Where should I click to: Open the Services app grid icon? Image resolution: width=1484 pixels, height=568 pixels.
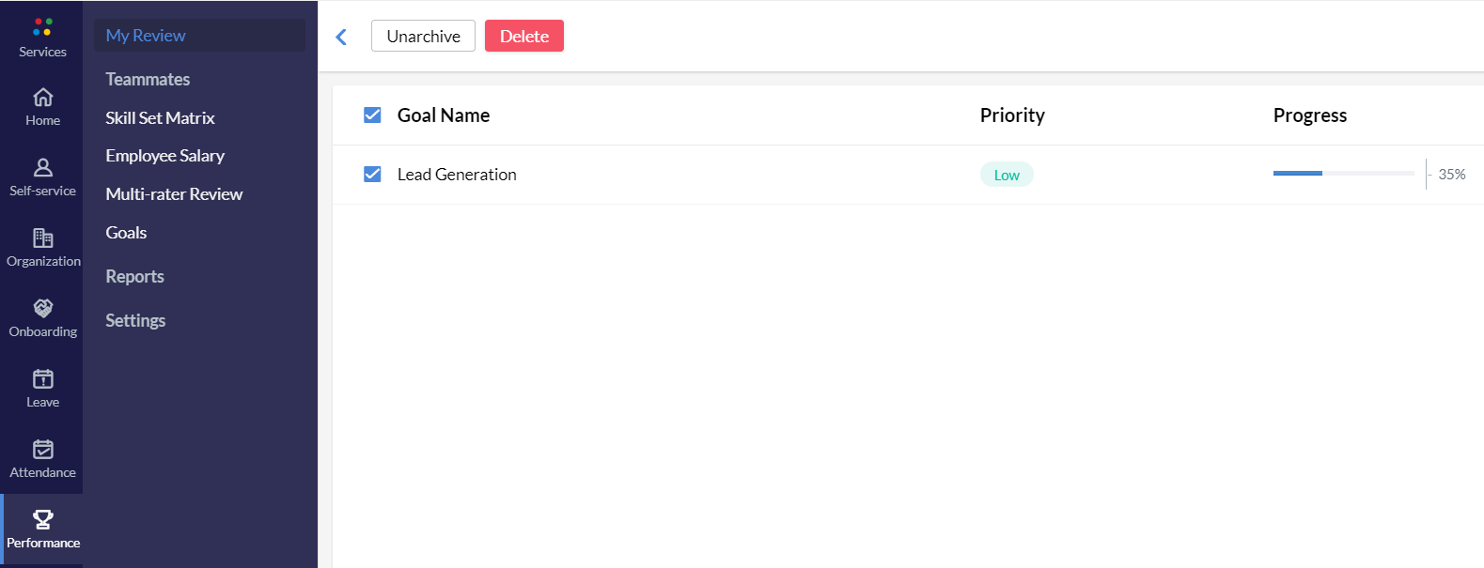[42, 27]
